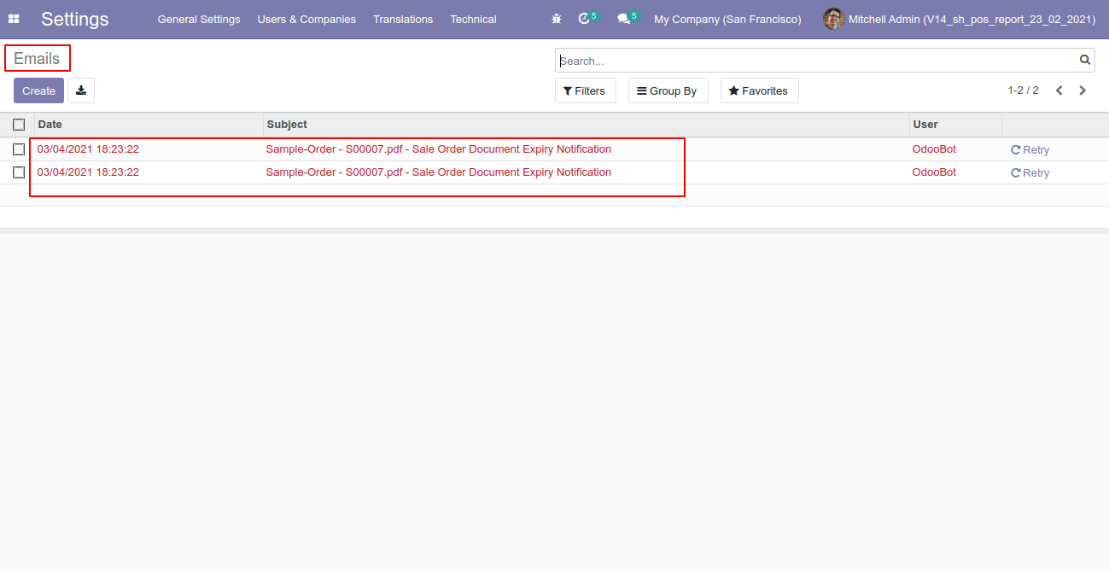Open the Filters dropdown
This screenshot has width=1109, height=571.
tap(585, 90)
